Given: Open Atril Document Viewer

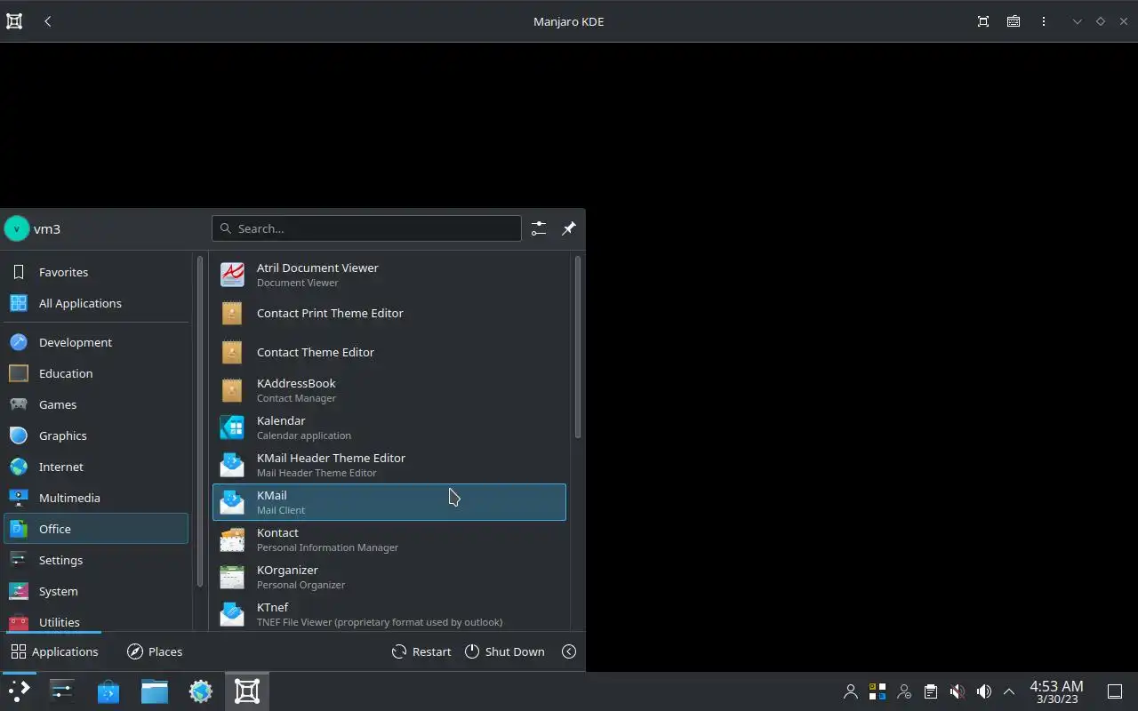Looking at the screenshot, I should pos(389,275).
